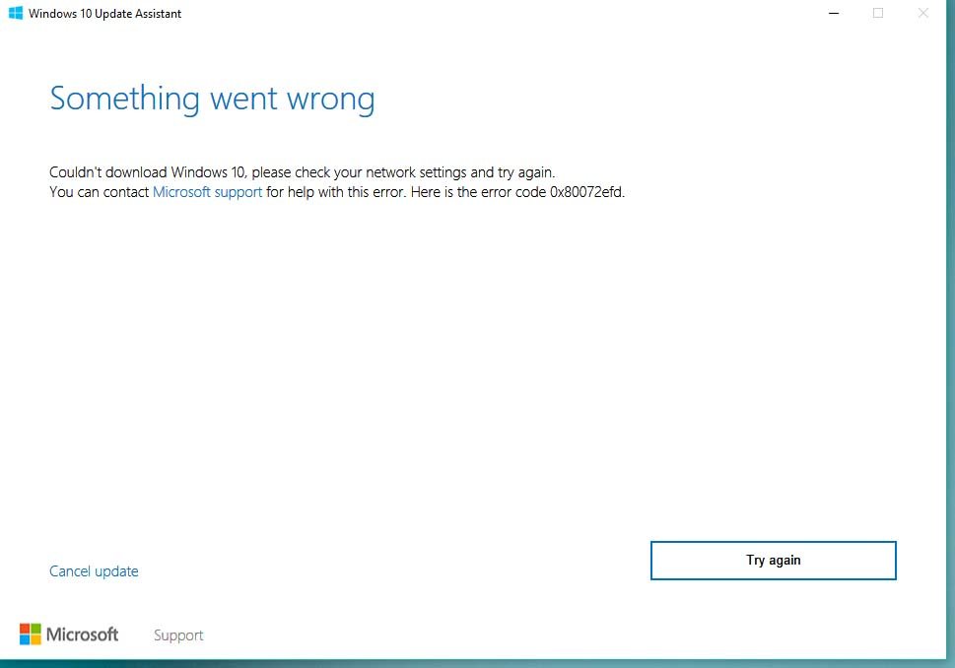Close the Update Assistant window
The width and height of the screenshot is (955, 668).
click(x=923, y=13)
